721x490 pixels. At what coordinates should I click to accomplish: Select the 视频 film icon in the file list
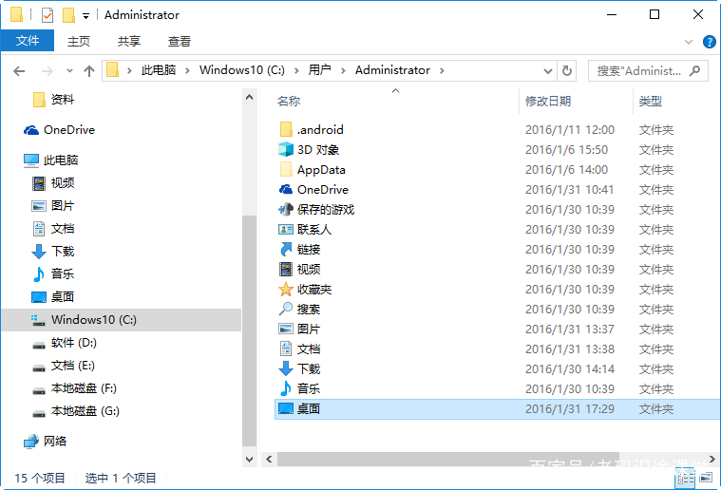(x=286, y=270)
